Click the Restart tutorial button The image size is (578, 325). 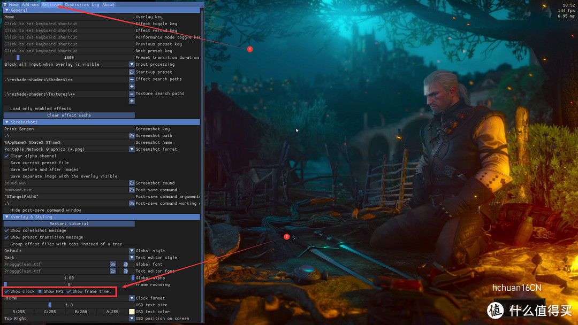[x=69, y=224]
